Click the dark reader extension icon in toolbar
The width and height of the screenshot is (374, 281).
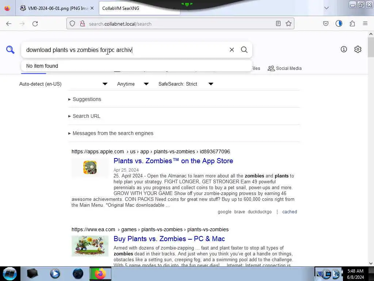(x=339, y=23)
